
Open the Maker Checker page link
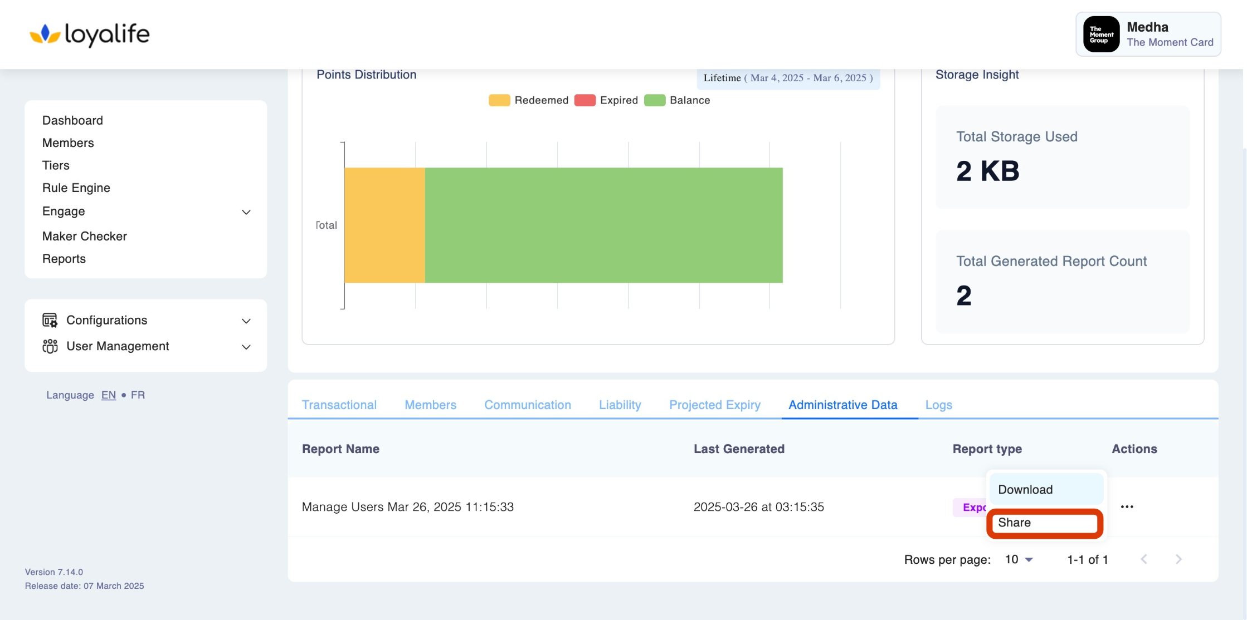[x=85, y=236]
